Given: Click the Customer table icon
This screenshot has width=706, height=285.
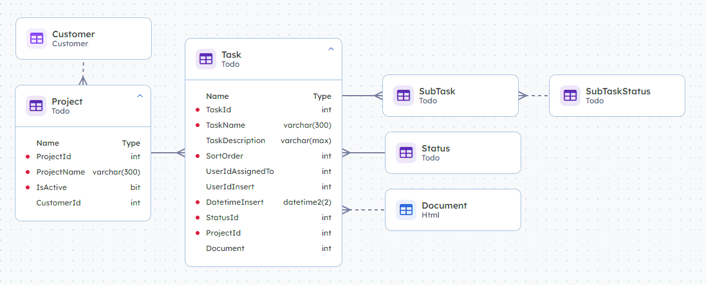Looking at the screenshot, I should click(37, 39).
